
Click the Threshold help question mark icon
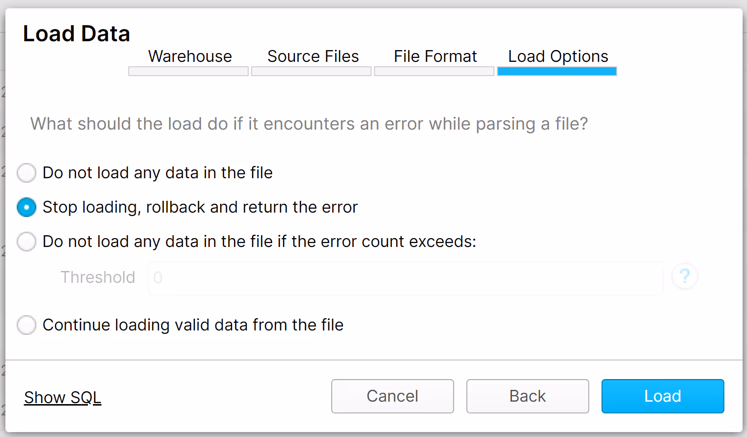point(685,276)
